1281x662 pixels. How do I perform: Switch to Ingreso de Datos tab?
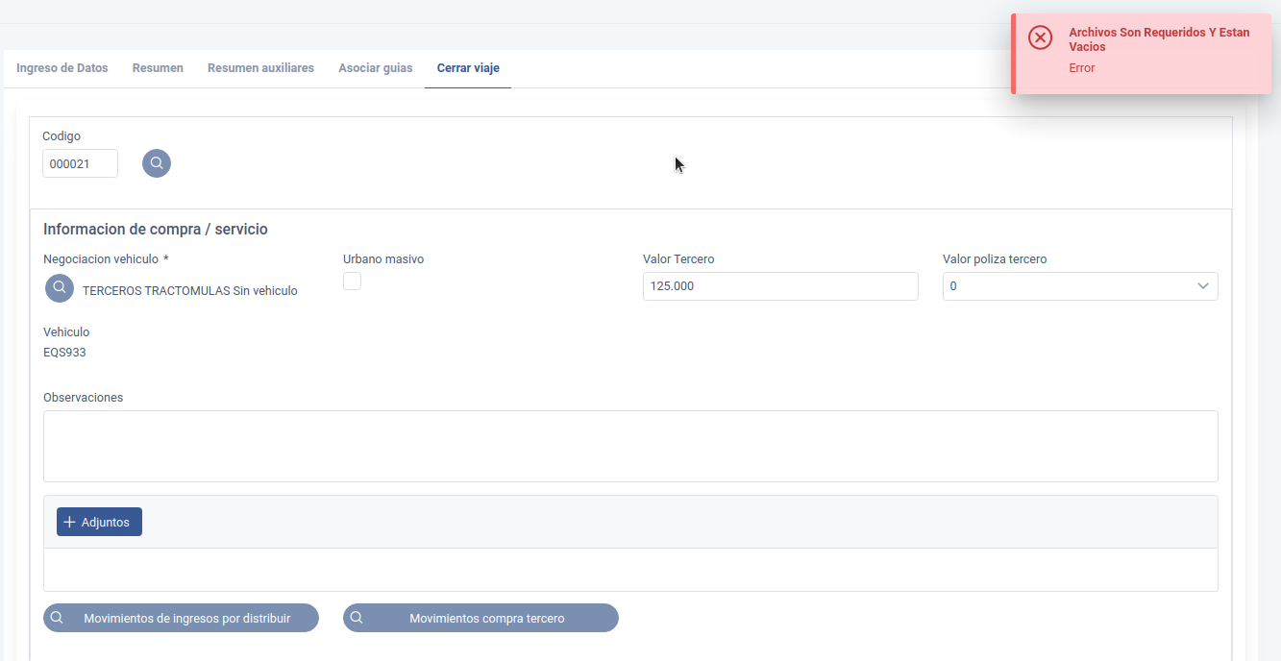[62, 68]
